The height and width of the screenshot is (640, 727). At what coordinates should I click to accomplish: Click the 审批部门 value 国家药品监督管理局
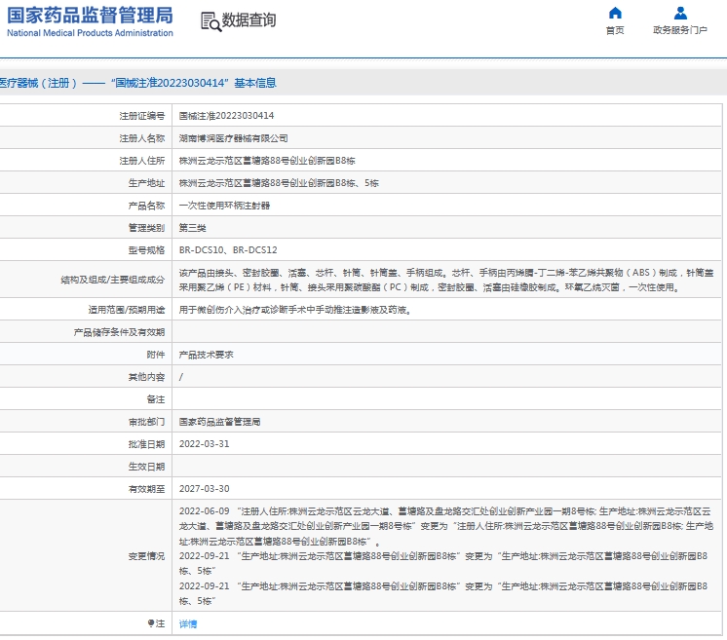pyautogui.click(x=220, y=422)
